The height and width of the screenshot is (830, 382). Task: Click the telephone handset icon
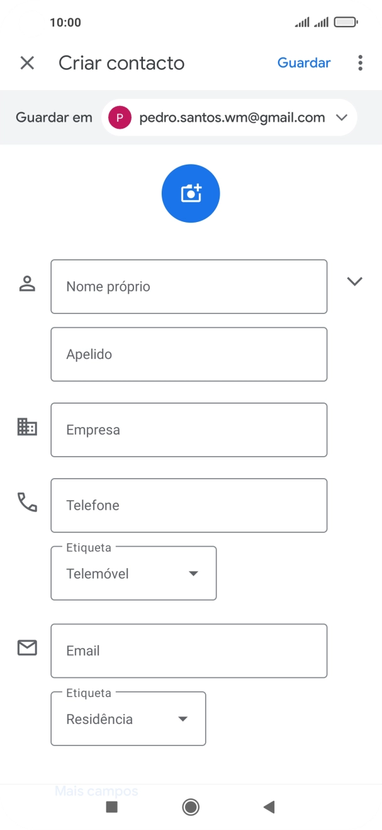coord(26,502)
